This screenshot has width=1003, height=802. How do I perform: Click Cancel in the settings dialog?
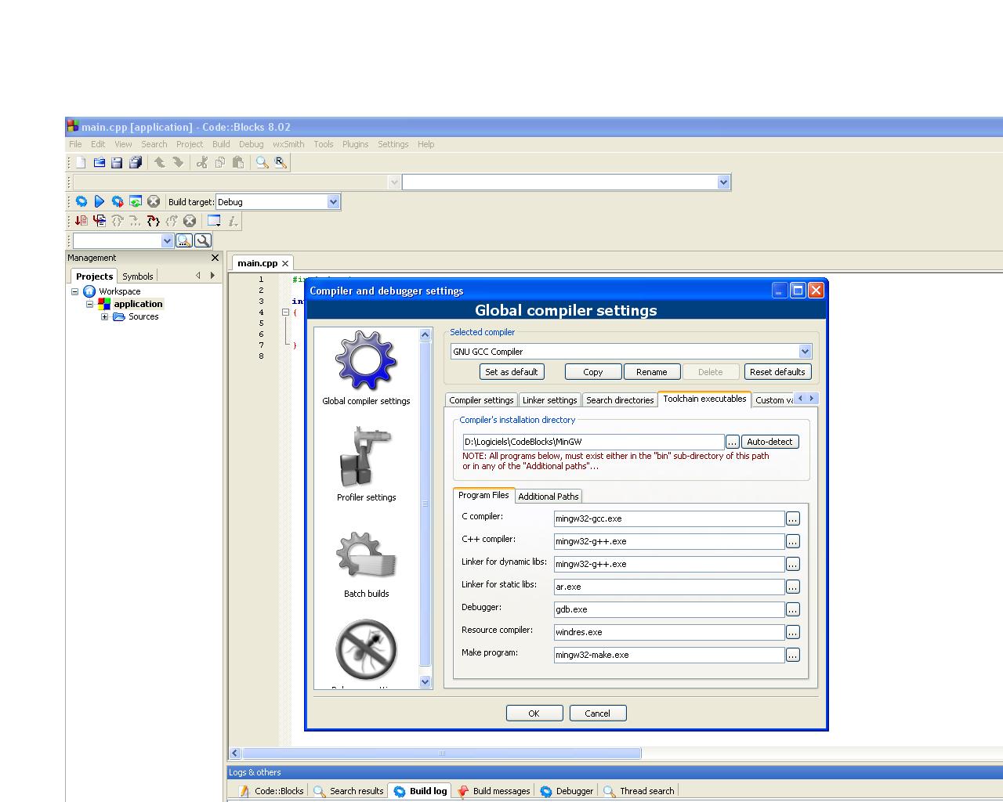[597, 713]
